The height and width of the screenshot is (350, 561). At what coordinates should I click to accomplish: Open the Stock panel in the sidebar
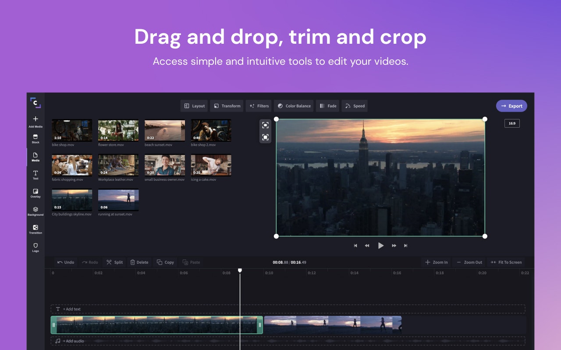35,139
